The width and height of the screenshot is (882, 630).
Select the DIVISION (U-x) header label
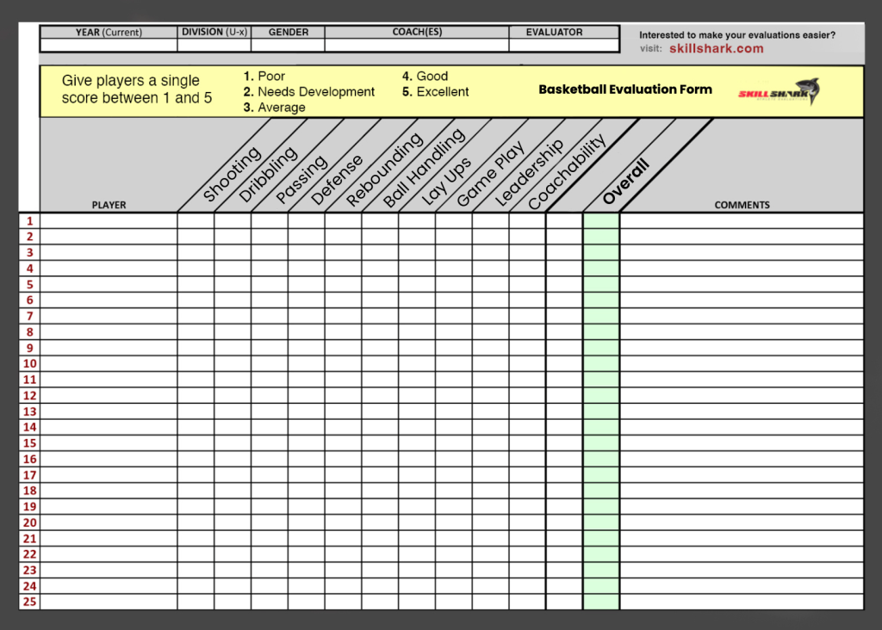click(214, 32)
